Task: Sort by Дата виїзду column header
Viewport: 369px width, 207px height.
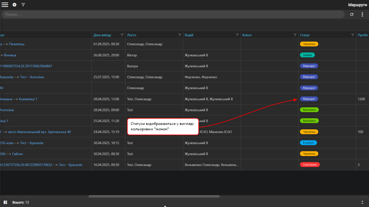Action: pos(102,35)
